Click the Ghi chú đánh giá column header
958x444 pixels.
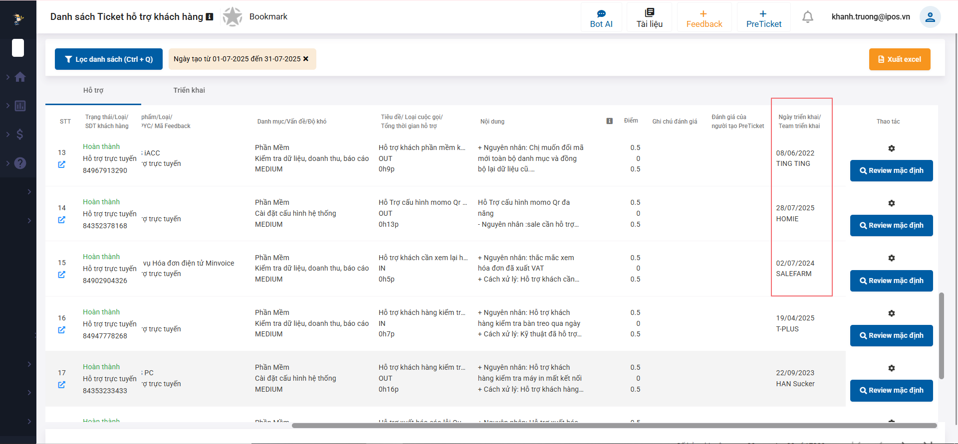[x=675, y=122]
